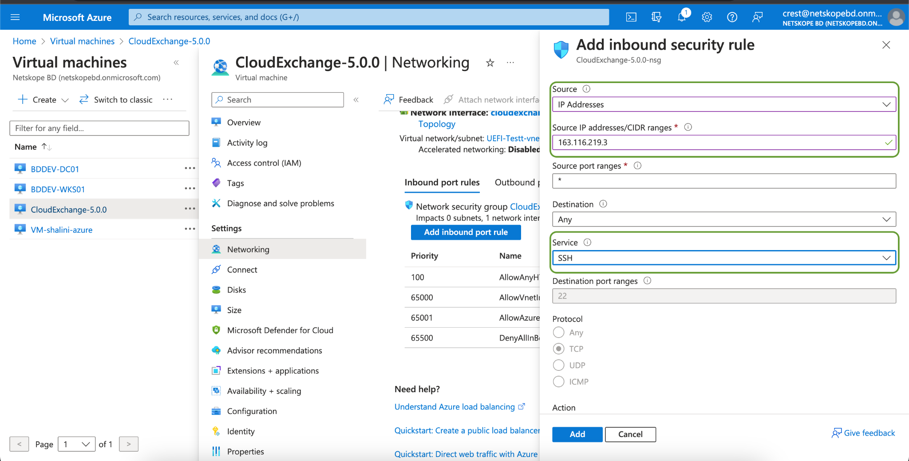The width and height of the screenshot is (909, 461).
Task: Expand the Destination dropdown showing Any
Action: point(724,219)
